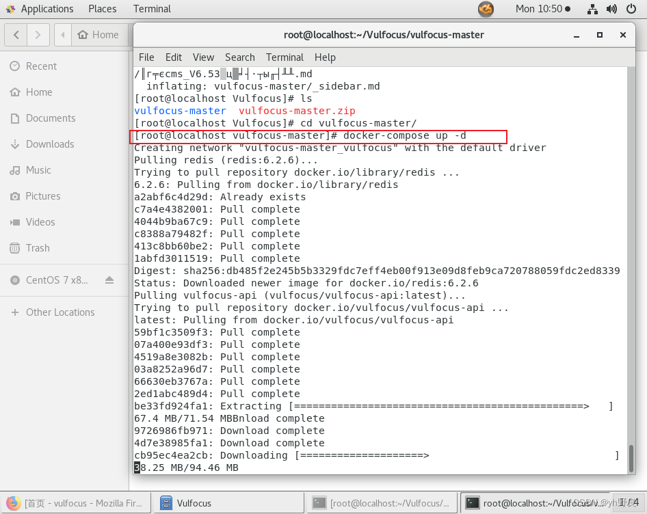Image resolution: width=647 pixels, height=514 pixels.
Task: Click the power icon on the top panel
Action: tap(630, 9)
